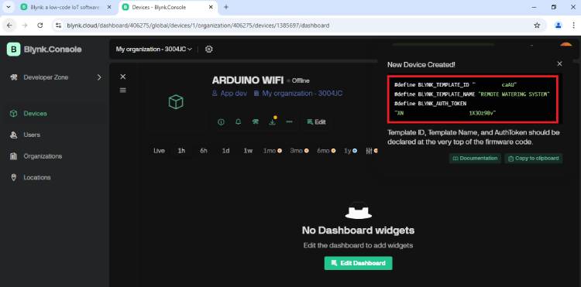
Task: Select the 3mo time range
Action: click(x=299, y=151)
